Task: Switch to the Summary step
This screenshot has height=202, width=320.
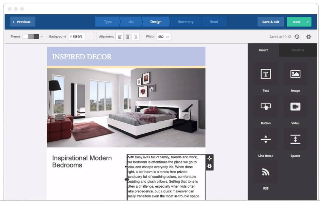Action: [x=185, y=22]
